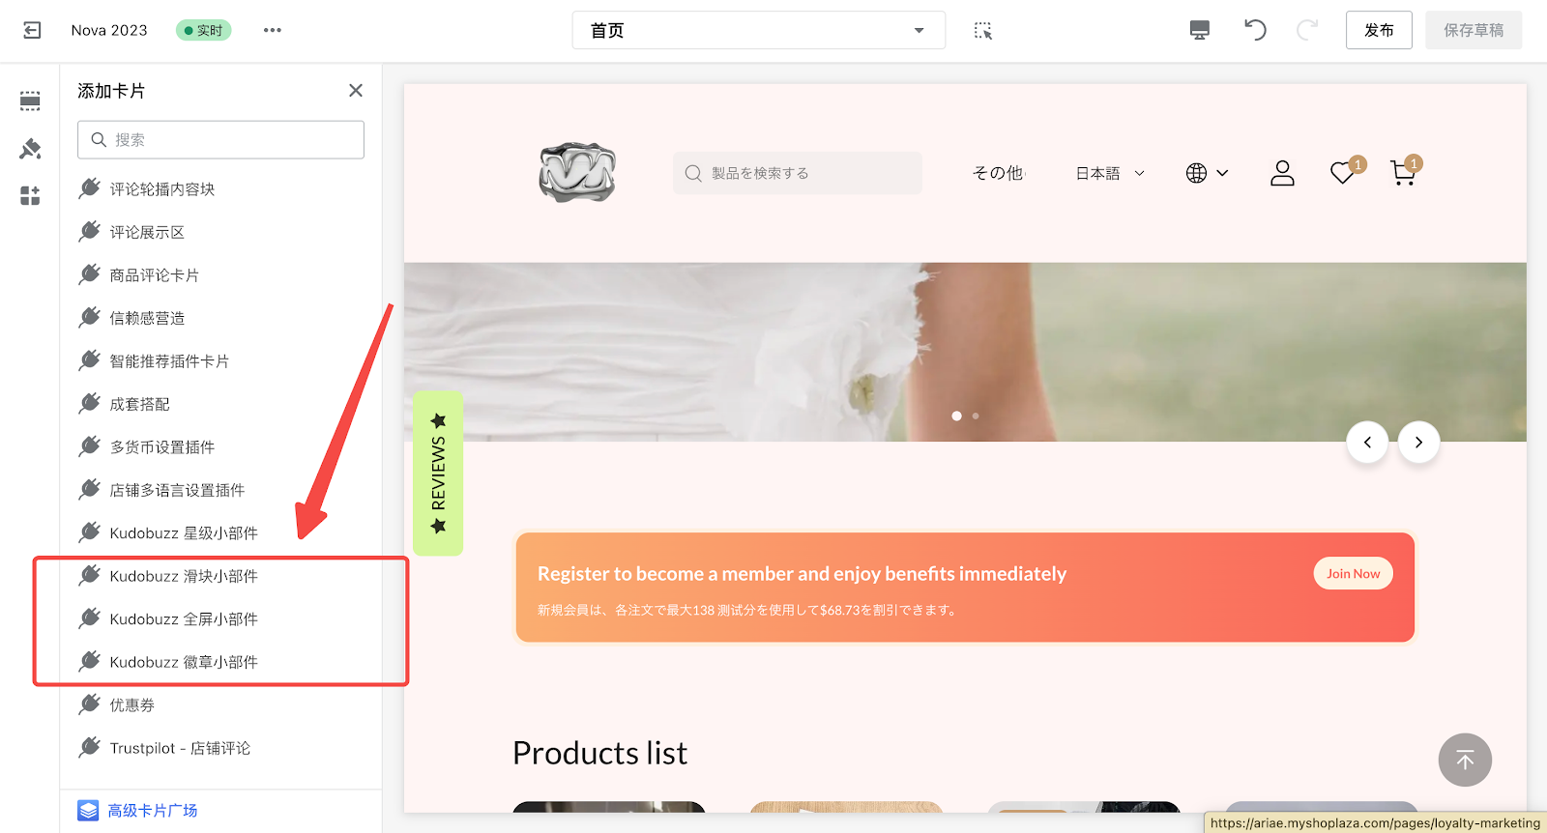Image resolution: width=1547 pixels, height=833 pixels.
Task: Undo the last change
Action: 1255,30
